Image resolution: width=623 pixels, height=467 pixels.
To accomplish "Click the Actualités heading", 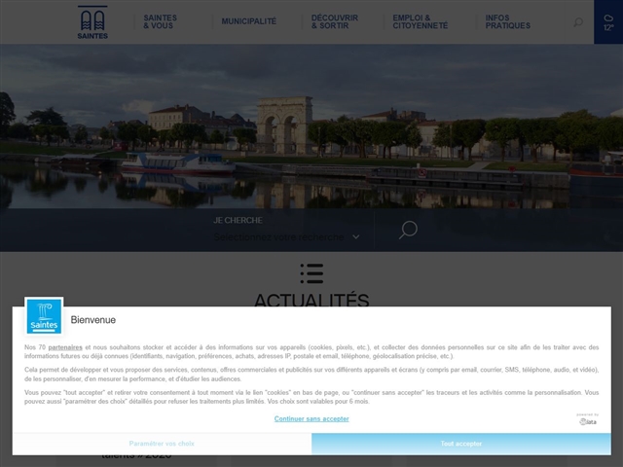I will [x=311, y=301].
